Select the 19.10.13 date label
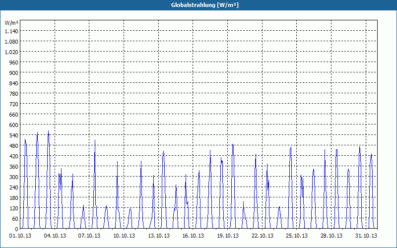 click(228, 236)
